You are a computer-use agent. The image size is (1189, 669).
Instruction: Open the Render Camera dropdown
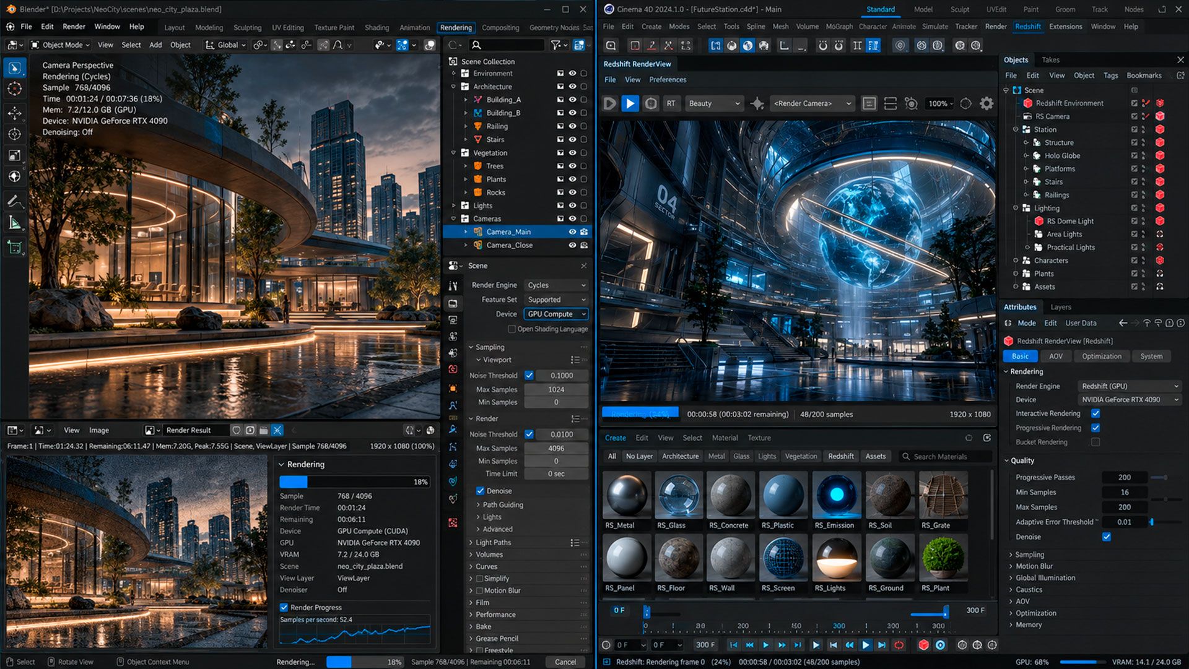click(x=812, y=103)
